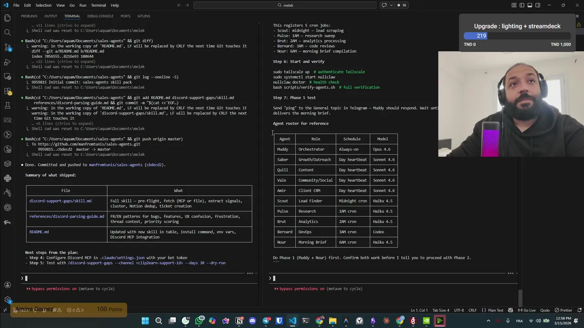Click microphone icon in system tray

(x=507, y=321)
